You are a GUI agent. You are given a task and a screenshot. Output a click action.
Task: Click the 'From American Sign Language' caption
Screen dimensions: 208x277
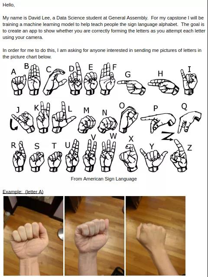tap(104, 179)
